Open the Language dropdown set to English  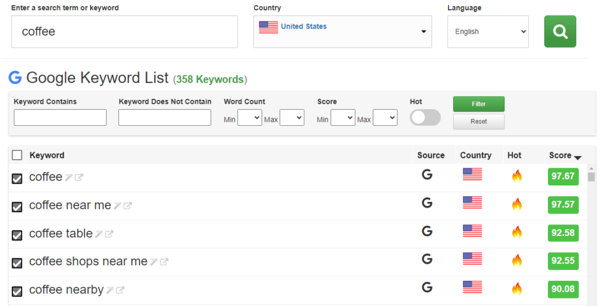[x=488, y=32]
